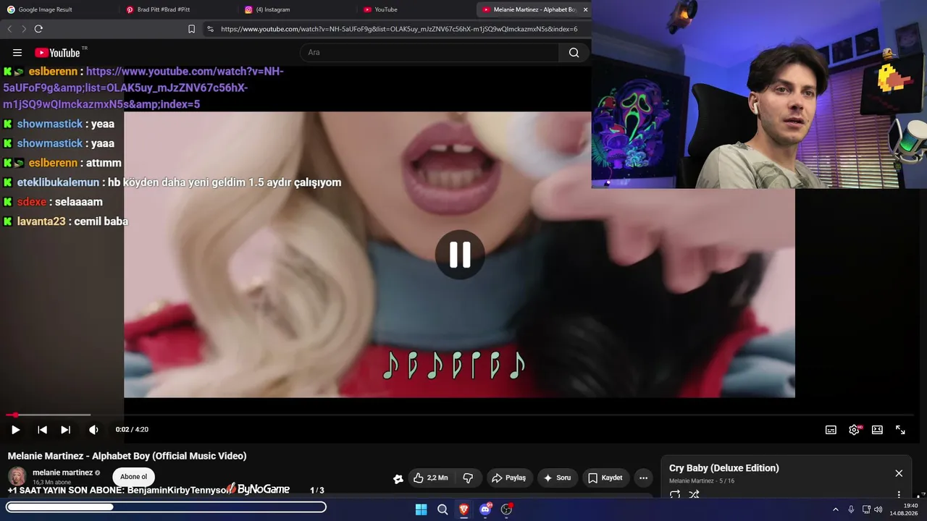The width and height of the screenshot is (927, 521).
Task: Click the YouTube search magnifier button
Action: [x=574, y=53]
